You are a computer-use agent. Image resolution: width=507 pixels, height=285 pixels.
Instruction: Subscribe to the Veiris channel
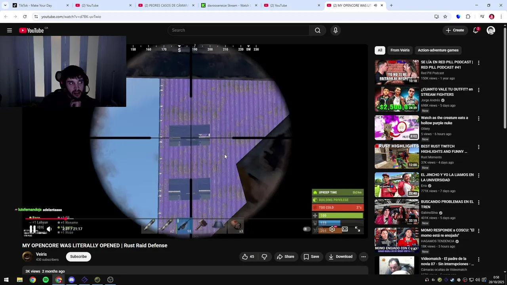coord(78,256)
